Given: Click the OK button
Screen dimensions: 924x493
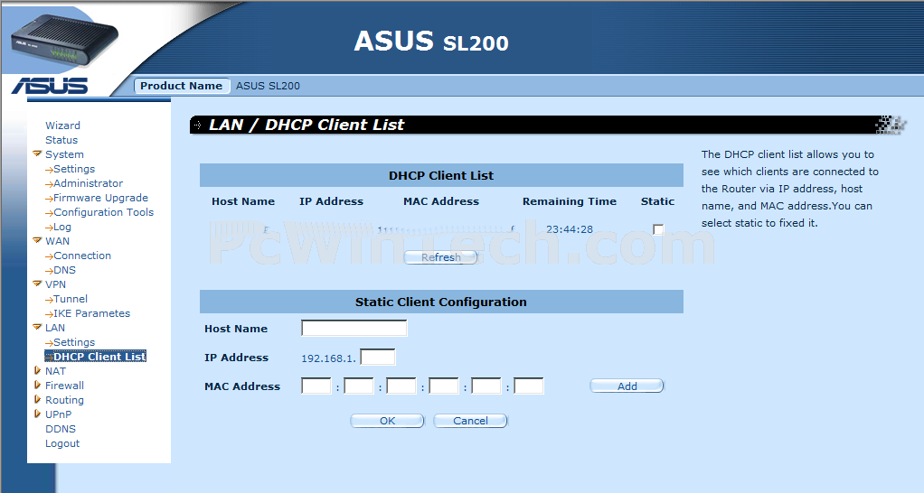Looking at the screenshot, I should [387, 421].
